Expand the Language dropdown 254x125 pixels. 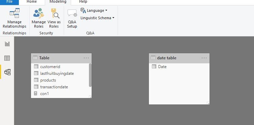point(94,10)
